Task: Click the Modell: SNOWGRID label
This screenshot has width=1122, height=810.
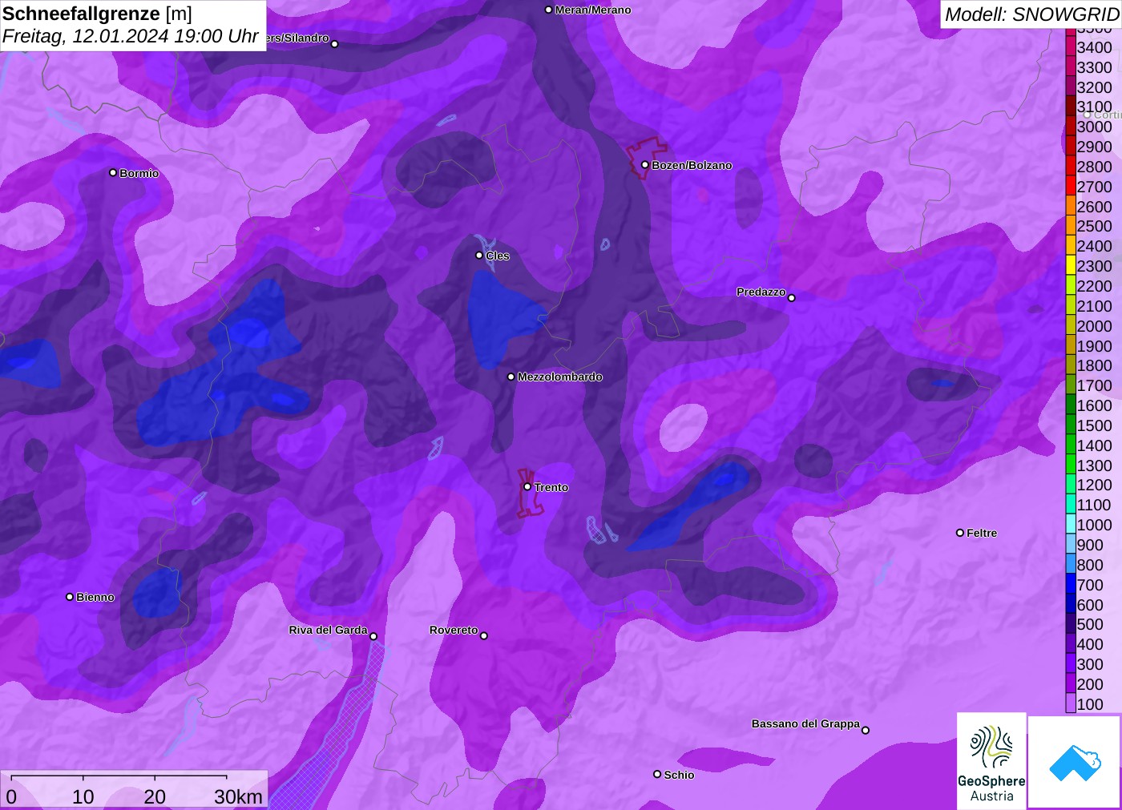Action: click(1031, 14)
